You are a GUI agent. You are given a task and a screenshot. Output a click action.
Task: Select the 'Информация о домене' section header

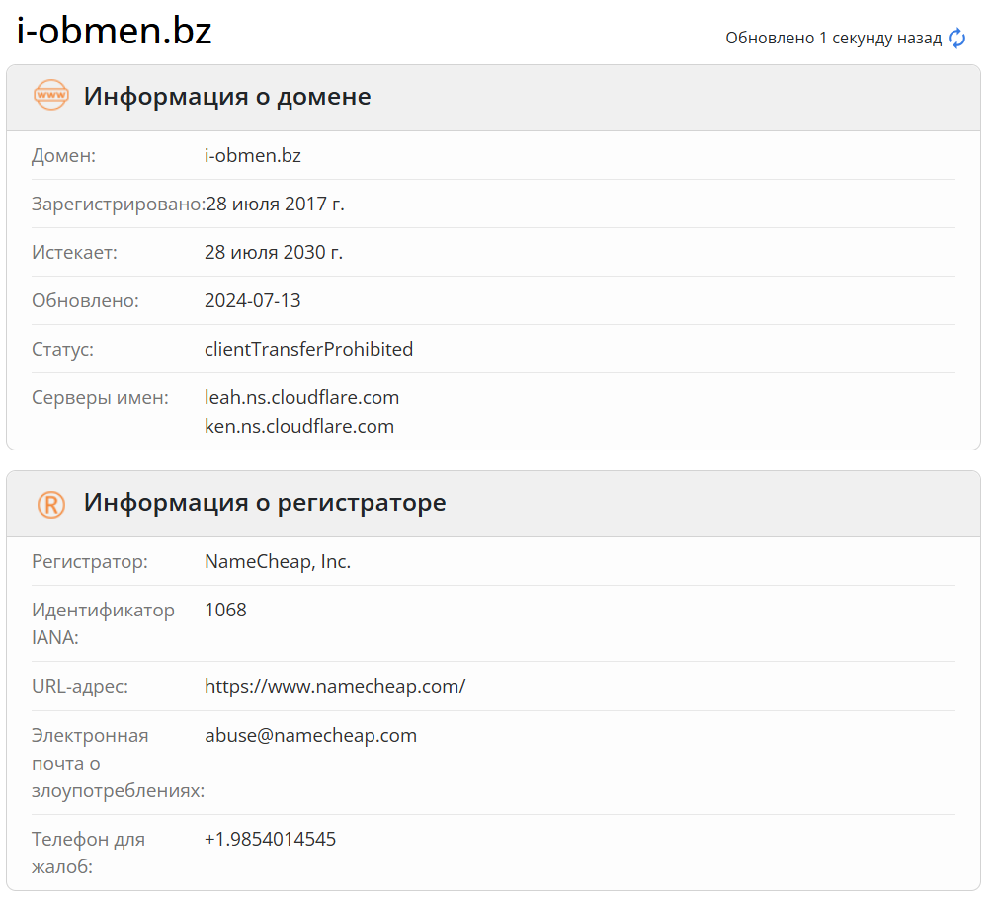[227, 97]
